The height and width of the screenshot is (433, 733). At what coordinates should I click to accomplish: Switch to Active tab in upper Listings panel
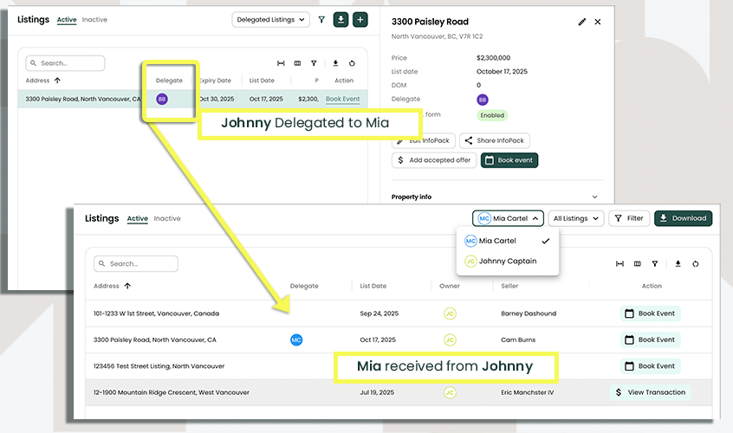click(x=67, y=19)
